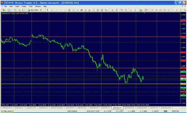Select the horizontal line tool

pyautogui.click(x=61, y=10)
